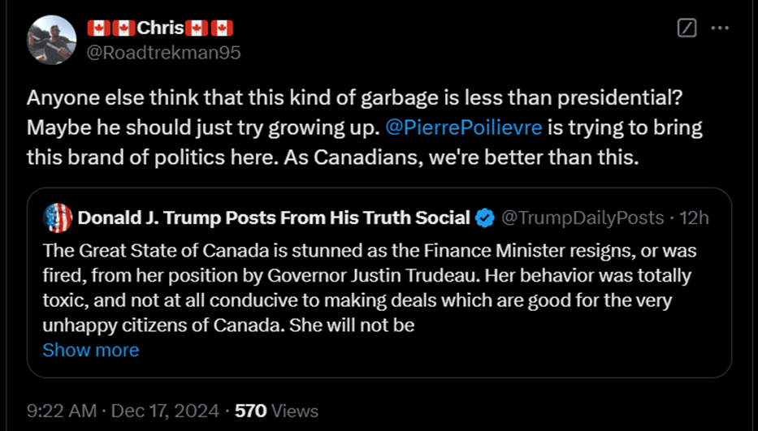Open Chris's profile picture avatar

[53, 39]
